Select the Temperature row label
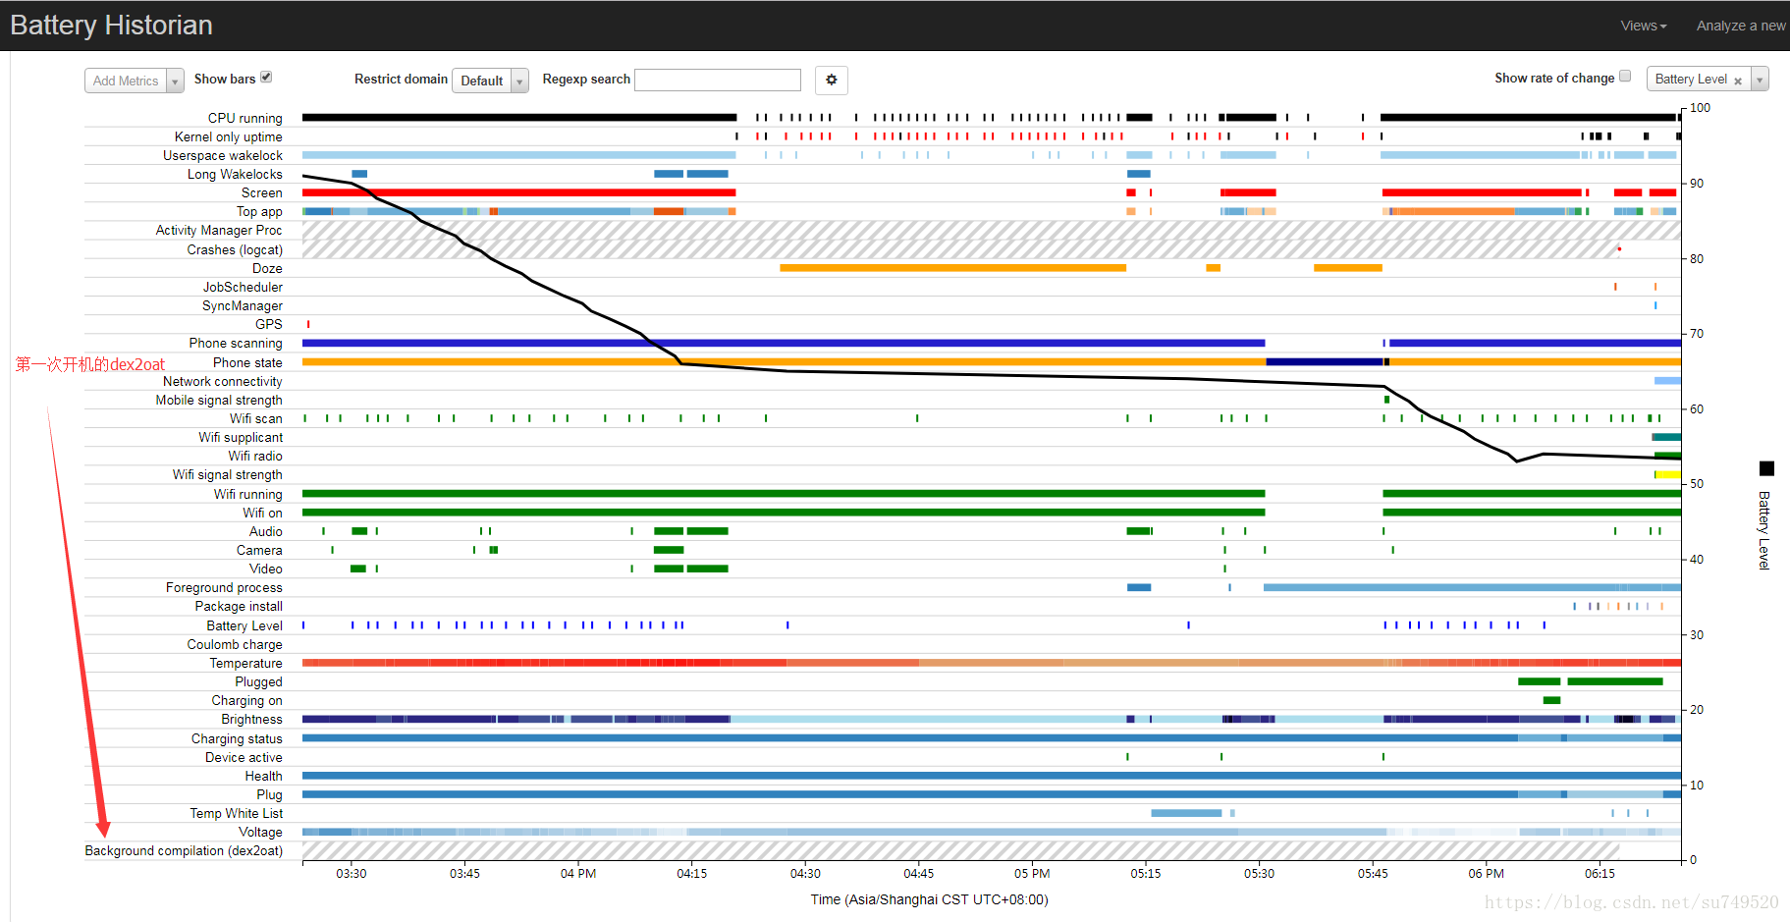 click(245, 663)
